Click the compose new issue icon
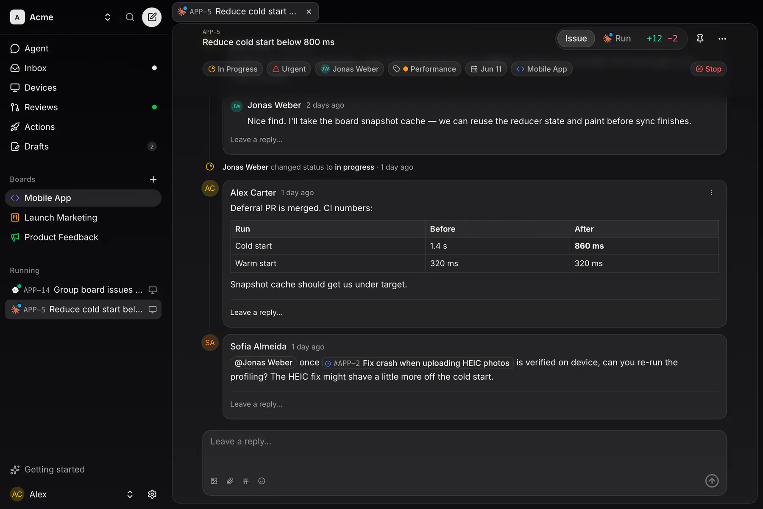Viewport: 763px width, 509px height. pos(152,17)
